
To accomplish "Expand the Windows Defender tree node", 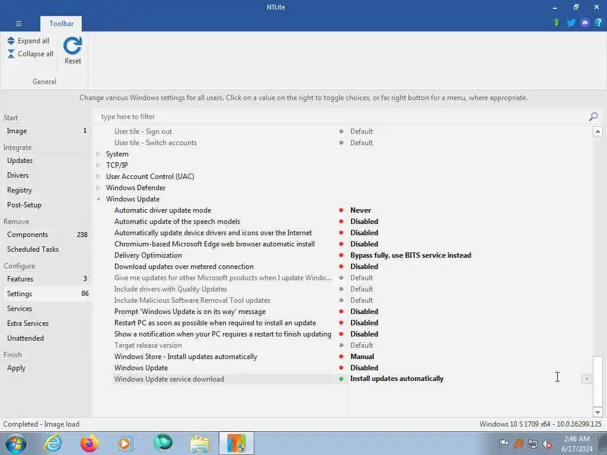I will click(x=98, y=188).
